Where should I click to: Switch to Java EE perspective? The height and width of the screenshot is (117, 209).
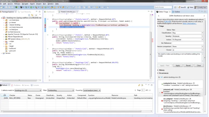[x=182, y=8]
